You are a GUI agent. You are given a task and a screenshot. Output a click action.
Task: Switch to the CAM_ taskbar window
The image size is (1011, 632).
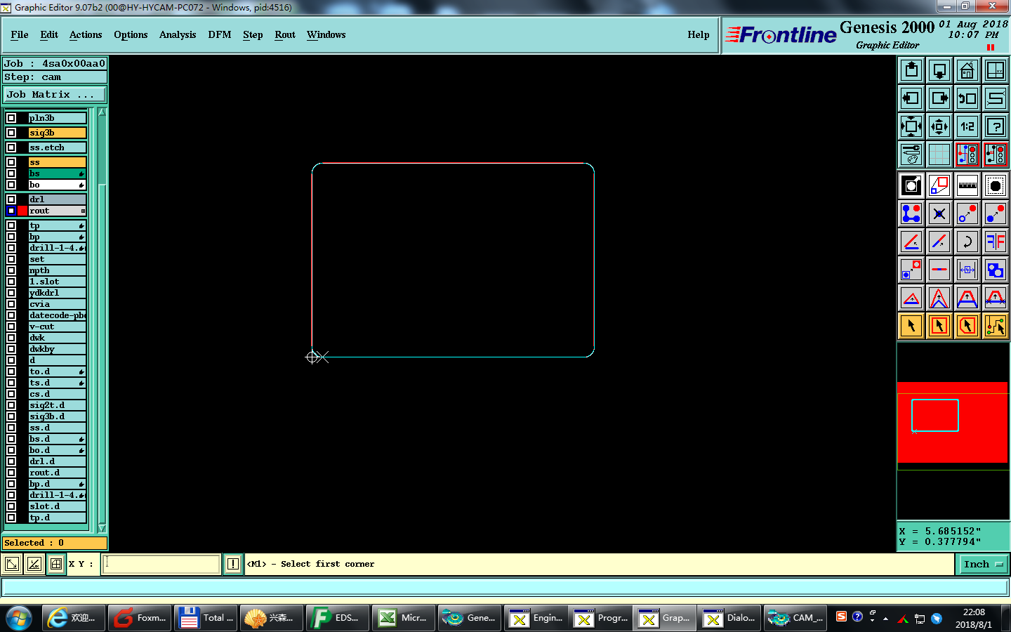[797, 618]
